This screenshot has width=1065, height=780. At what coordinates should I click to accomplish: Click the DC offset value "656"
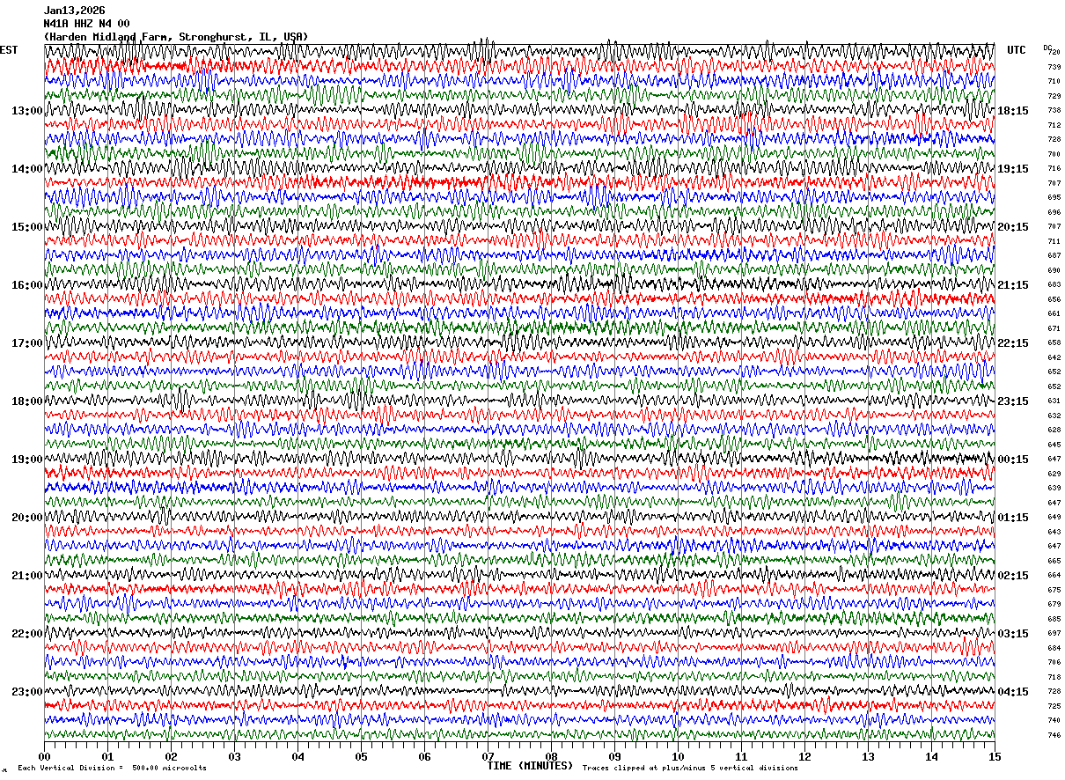1054,299
